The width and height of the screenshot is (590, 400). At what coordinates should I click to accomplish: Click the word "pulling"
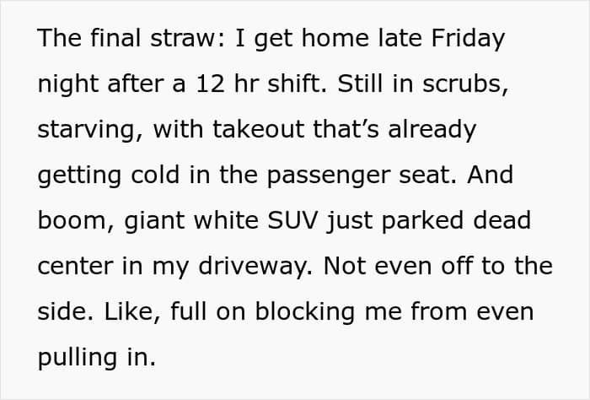(80, 357)
